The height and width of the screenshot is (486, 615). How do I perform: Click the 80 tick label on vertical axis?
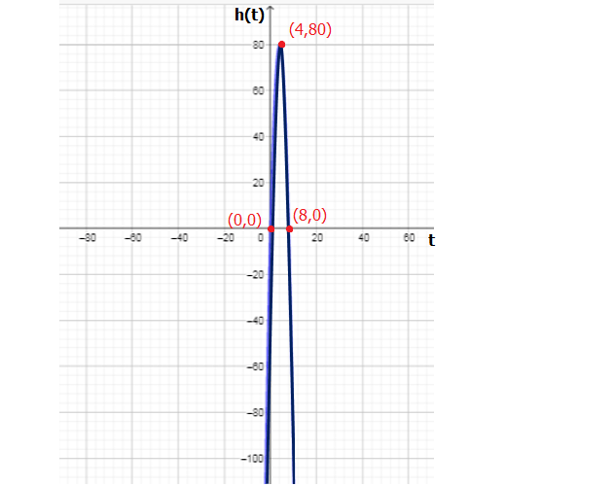coord(260,45)
